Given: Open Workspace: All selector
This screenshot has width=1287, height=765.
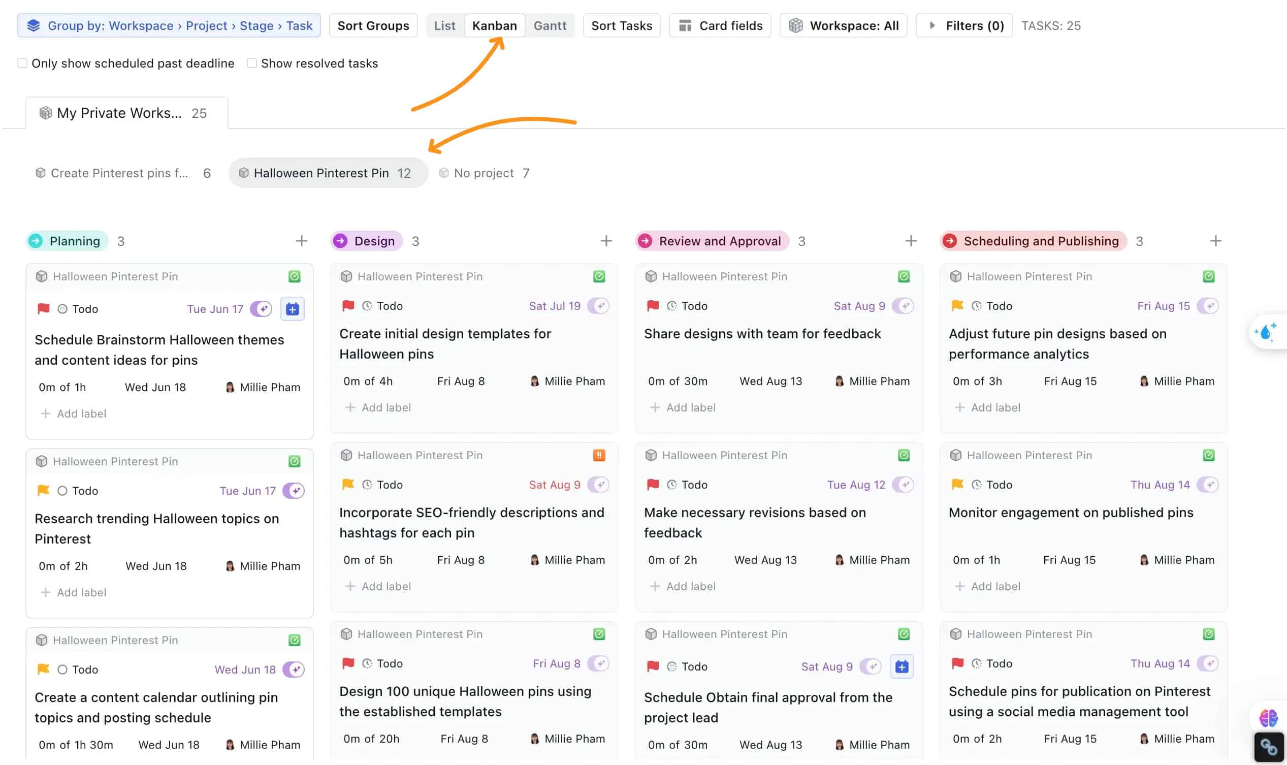Looking at the screenshot, I should 843,25.
